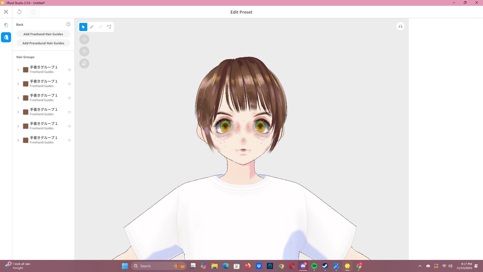Toggle the last hair group's visibility eye
The width and height of the screenshot is (483, 272).
coord(69,140)
